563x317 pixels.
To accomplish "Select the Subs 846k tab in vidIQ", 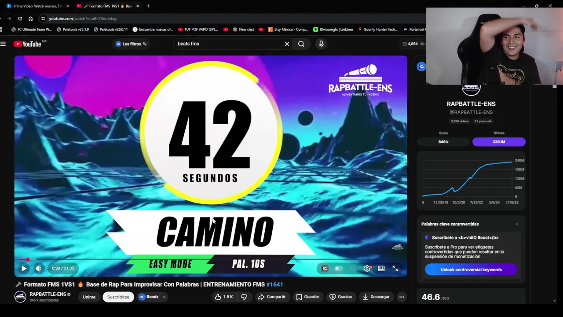I will pyautogui.click(x=443, y=142).
